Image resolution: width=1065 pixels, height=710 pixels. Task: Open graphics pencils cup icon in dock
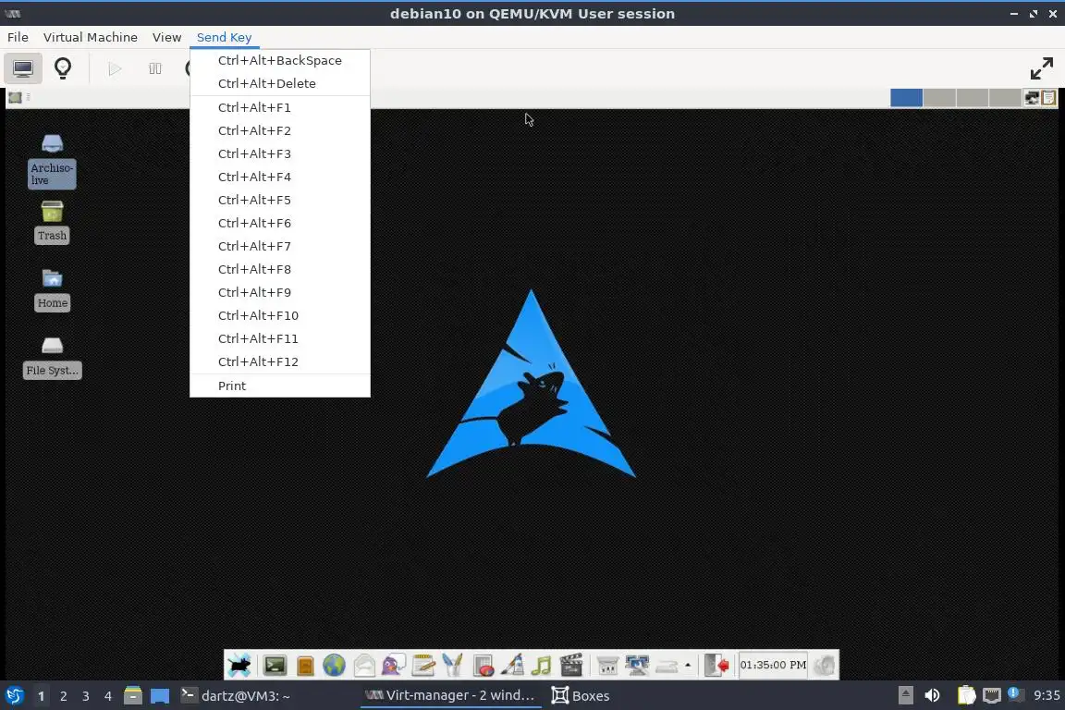point(452,665)
